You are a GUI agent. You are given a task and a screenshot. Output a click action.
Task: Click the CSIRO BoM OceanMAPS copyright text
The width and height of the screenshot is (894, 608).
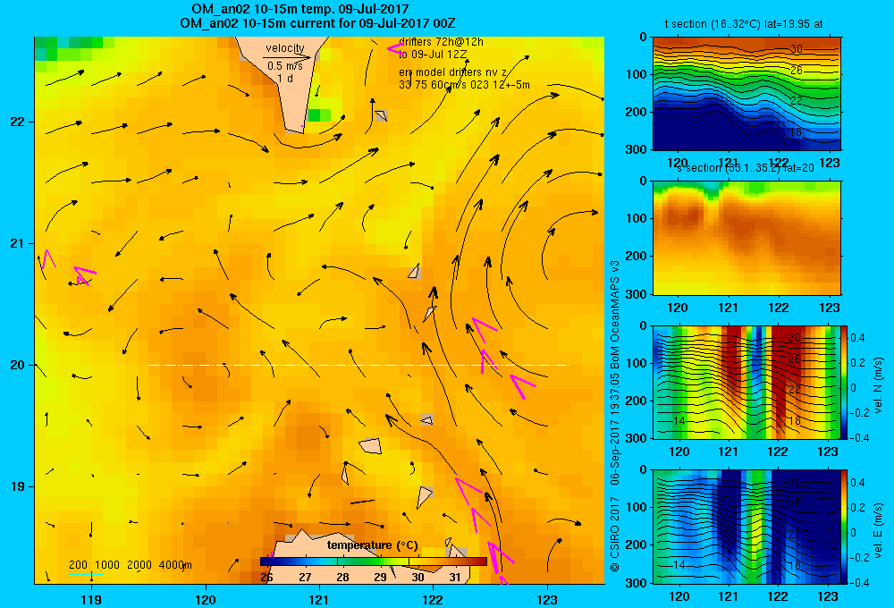tap(615, 416)
